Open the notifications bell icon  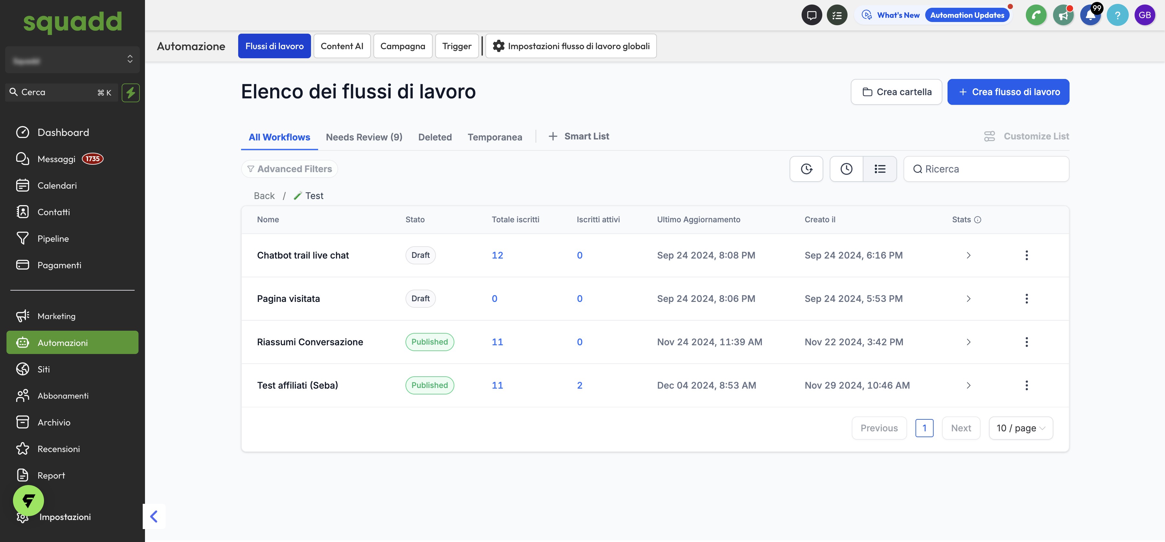tap(1090, 15)
